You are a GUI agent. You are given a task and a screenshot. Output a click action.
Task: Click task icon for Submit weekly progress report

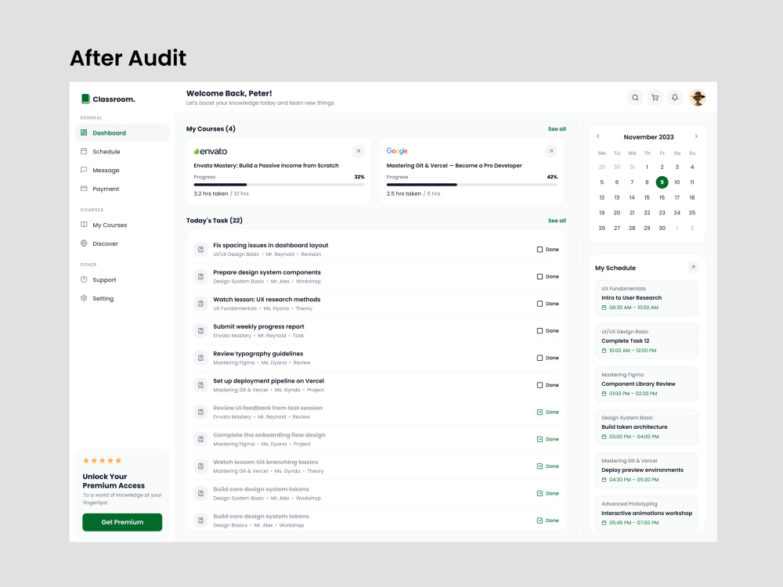(200, 331)
